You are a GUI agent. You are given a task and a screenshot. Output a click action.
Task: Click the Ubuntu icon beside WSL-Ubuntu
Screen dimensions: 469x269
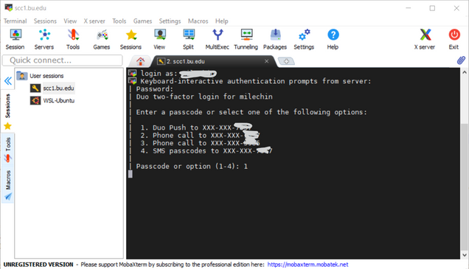(x=35, y=100)
